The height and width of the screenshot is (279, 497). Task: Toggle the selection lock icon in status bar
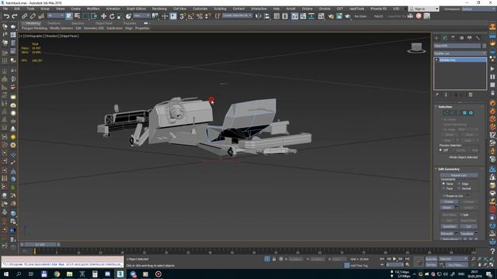click(x=274, y=259)
